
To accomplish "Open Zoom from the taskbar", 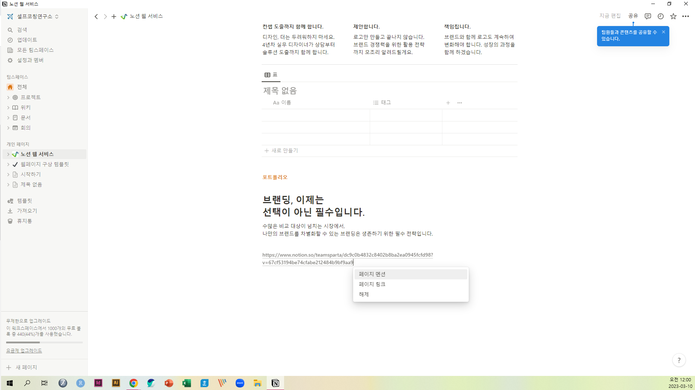I will coord(240,383).
